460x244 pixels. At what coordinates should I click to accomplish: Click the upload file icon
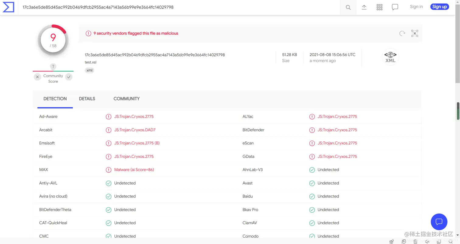pyautogui.click(x=364, y=7)
